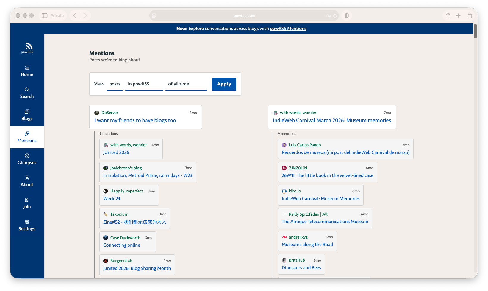The image size is (488, 291).
Task: Open the 'of all time' period dropdown
Action: [x=186, y=84]
